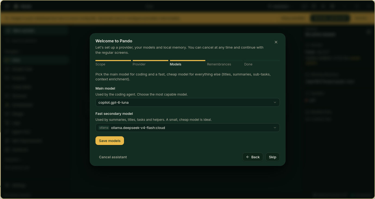This screenshot has height=199, width=375.
Task: Cancel the setup assistant
Action: click(113, 157)
